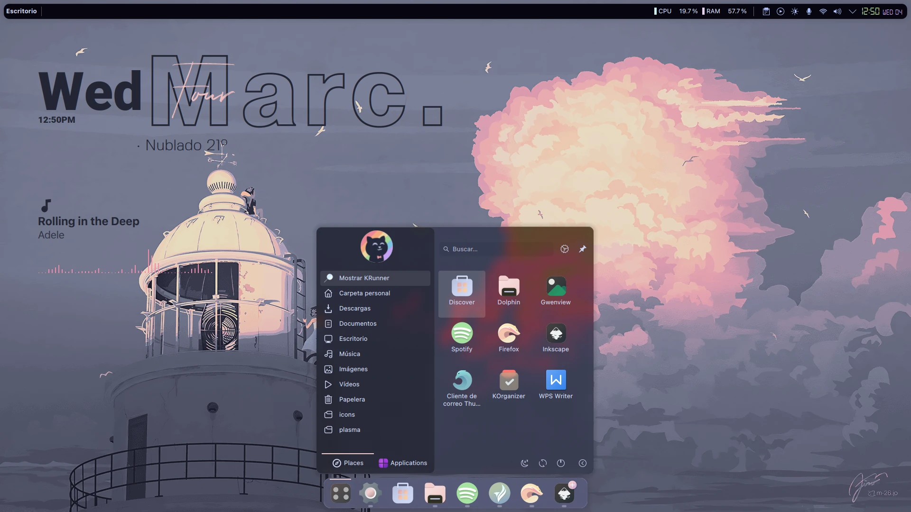Toggle the volume speaker icon in tray
The image size is (911, 512).
click(837, 11)
